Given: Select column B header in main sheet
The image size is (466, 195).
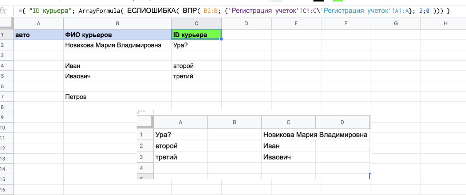Looking at the screenshot, I should [118, 24].
